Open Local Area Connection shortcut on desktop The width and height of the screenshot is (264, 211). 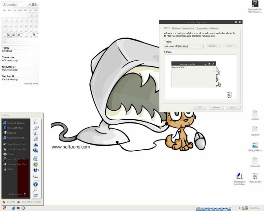tap(240, 179)
